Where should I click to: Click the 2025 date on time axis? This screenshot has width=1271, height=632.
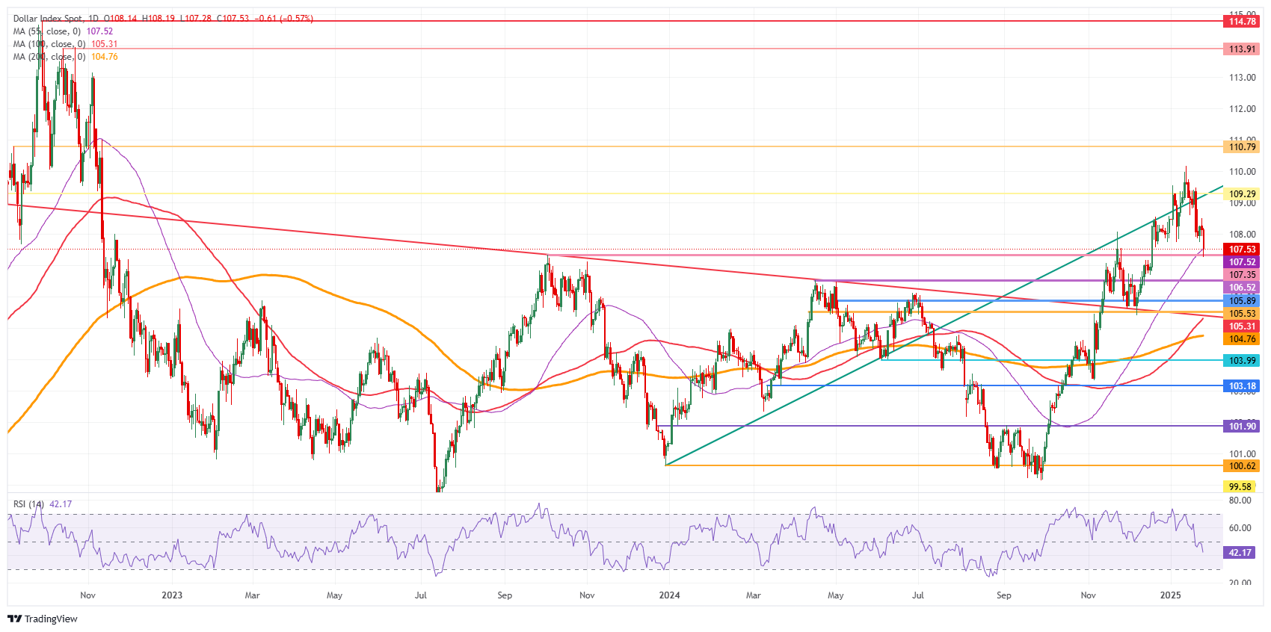1170,595
